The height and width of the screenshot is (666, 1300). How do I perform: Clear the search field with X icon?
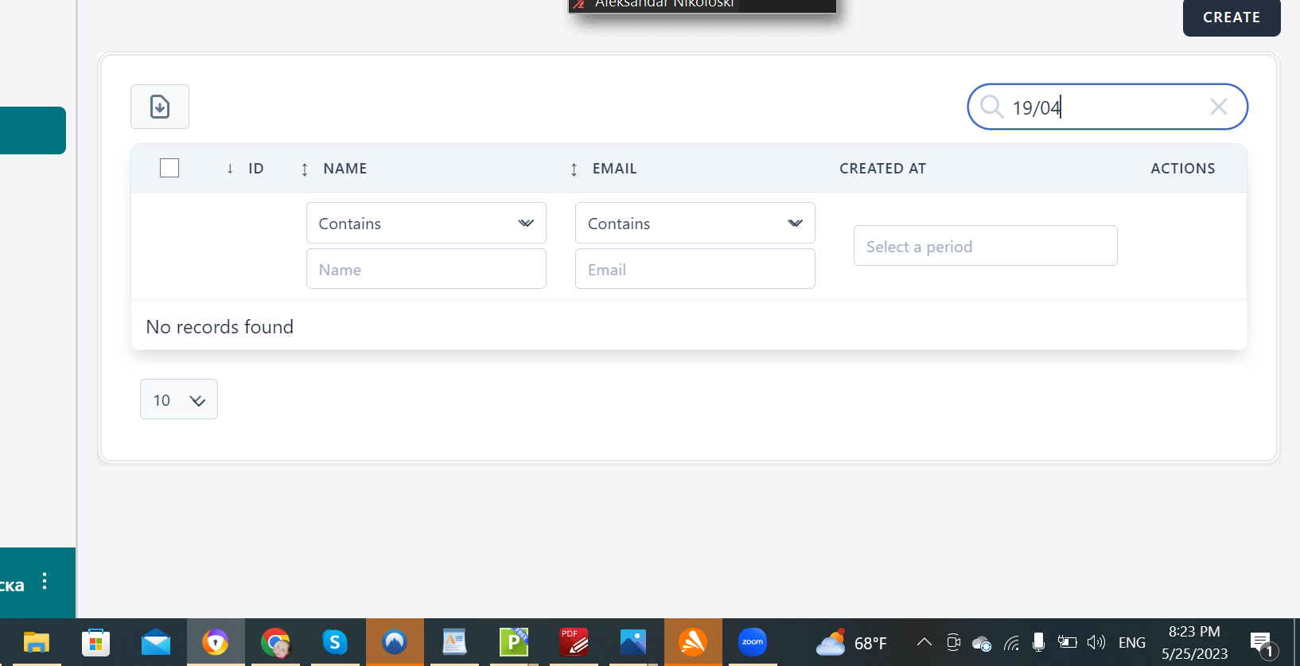1218,107
